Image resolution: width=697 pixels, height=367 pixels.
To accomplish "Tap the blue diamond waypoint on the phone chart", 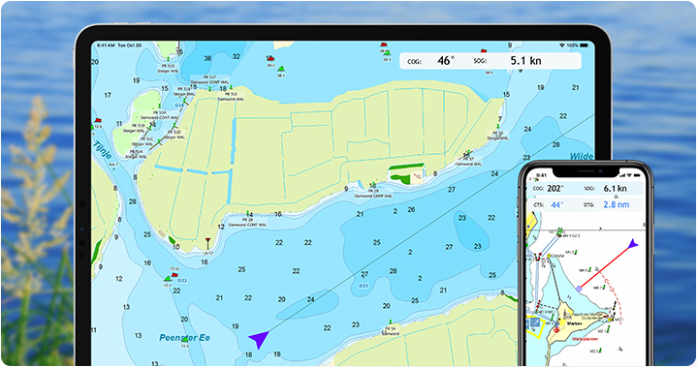I will pyautogui.click(x=579, y=289).
